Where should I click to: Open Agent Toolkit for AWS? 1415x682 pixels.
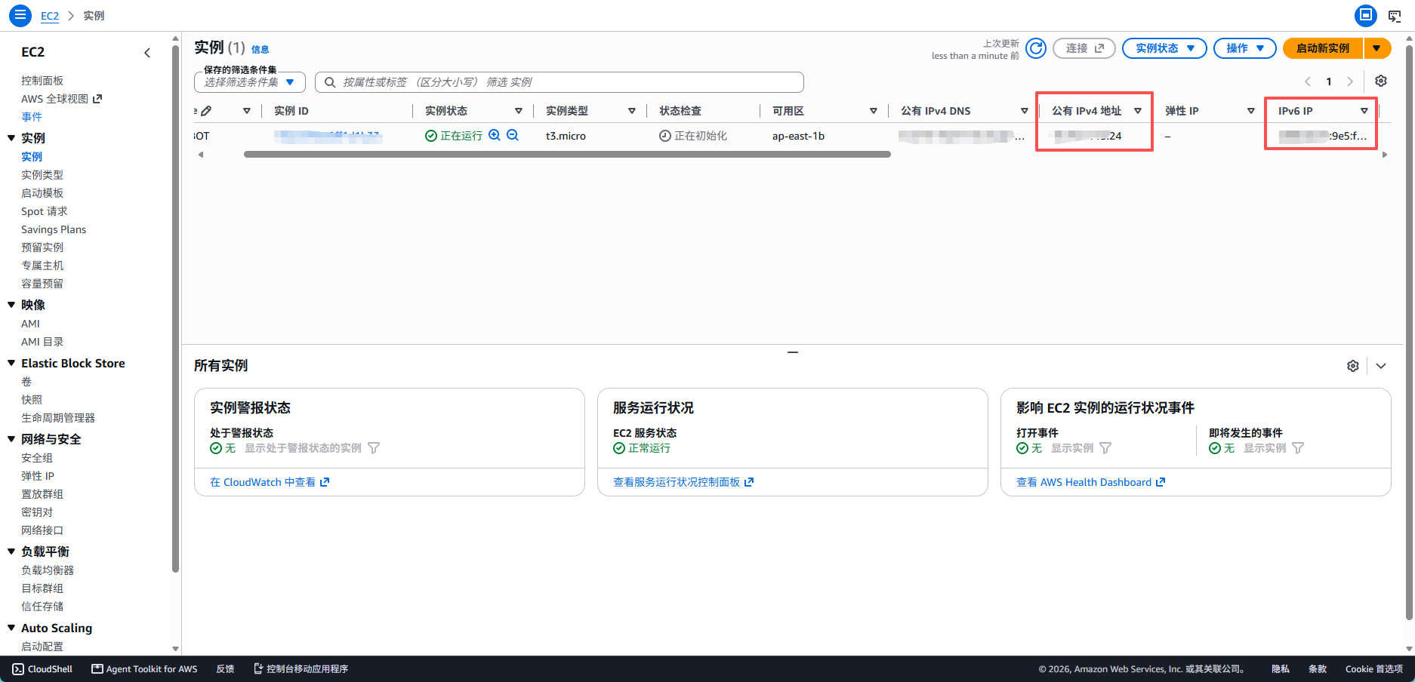point(144,669)
